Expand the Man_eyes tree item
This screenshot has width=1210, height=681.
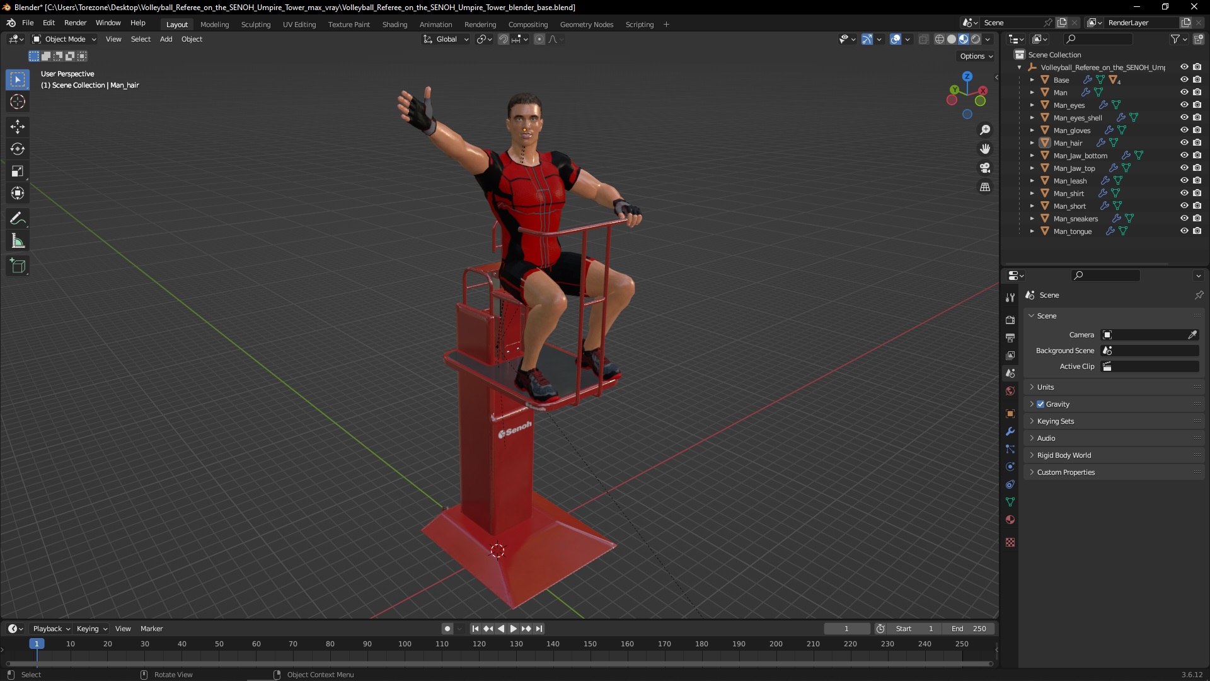(x=1032, y=105)
